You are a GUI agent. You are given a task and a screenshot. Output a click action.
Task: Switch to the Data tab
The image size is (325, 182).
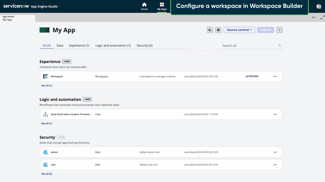click(x=60, y=45)
